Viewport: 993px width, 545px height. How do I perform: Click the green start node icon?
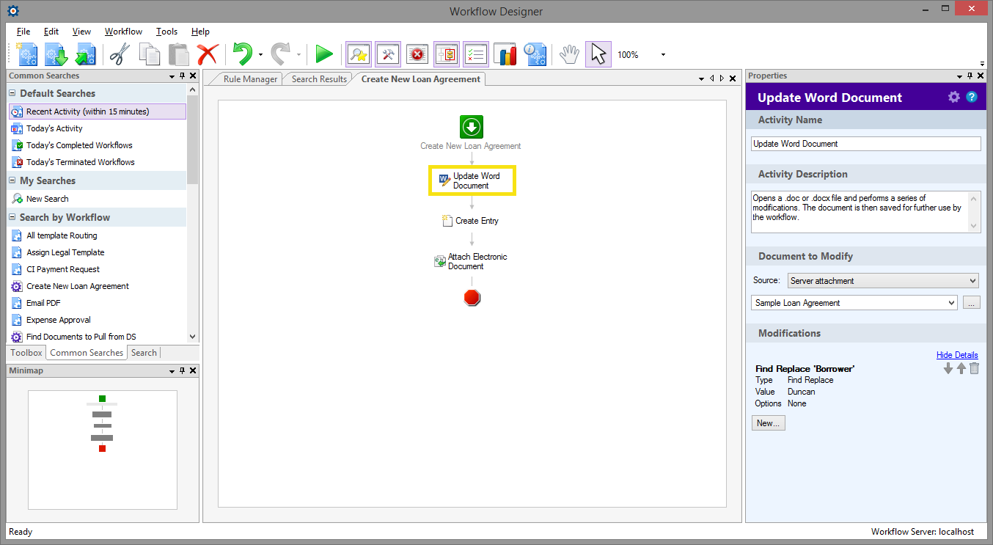click(472, 127)
